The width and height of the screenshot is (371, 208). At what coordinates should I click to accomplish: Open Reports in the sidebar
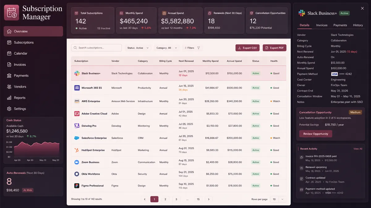tap(33, 98)
